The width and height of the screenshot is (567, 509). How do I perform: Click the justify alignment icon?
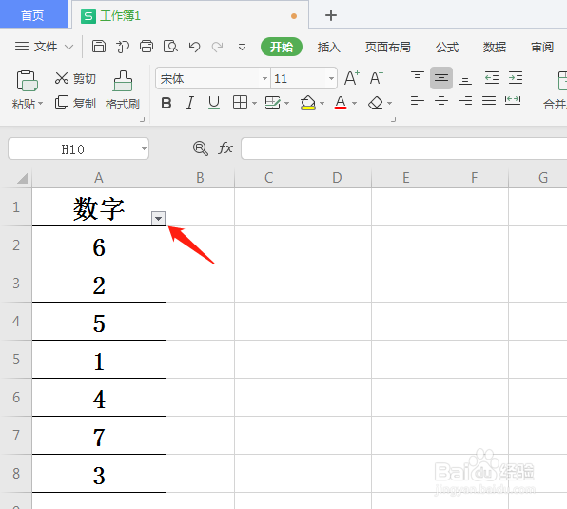tap(489, 103)
